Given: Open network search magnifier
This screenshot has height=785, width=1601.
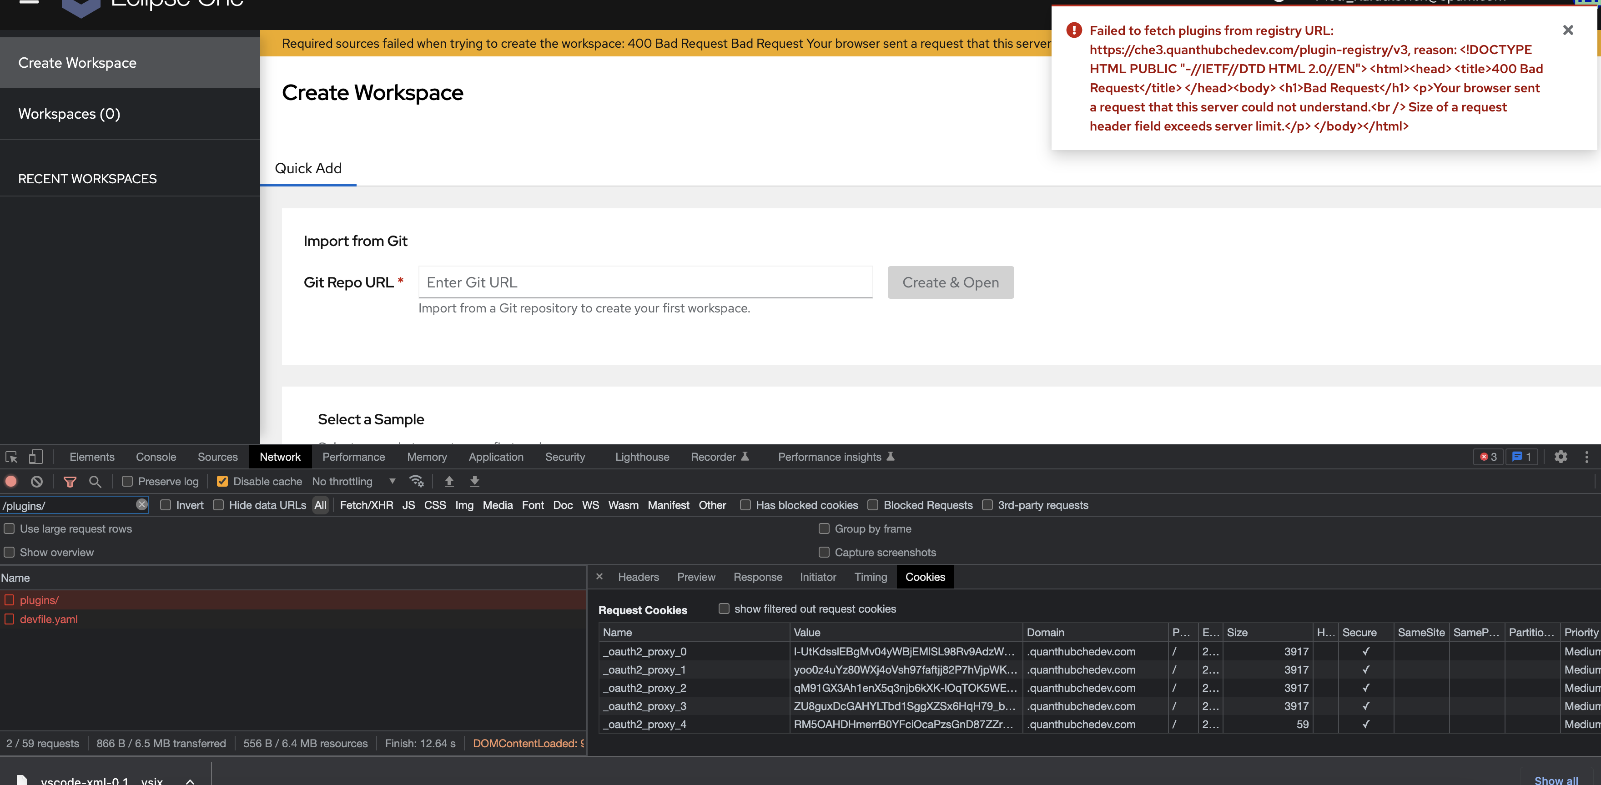Looking at the screenshot, I should [x=95, y=481].
